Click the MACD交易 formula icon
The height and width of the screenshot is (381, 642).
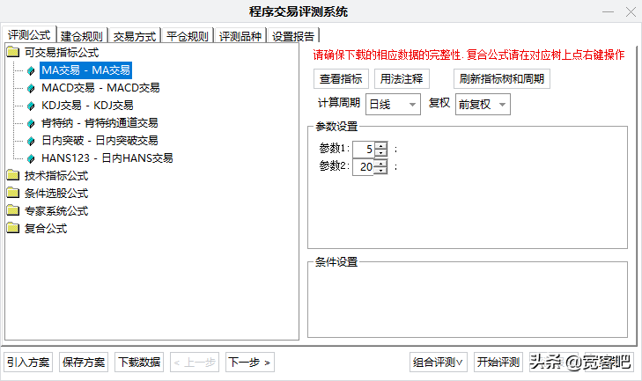click(x=32, y=88)
